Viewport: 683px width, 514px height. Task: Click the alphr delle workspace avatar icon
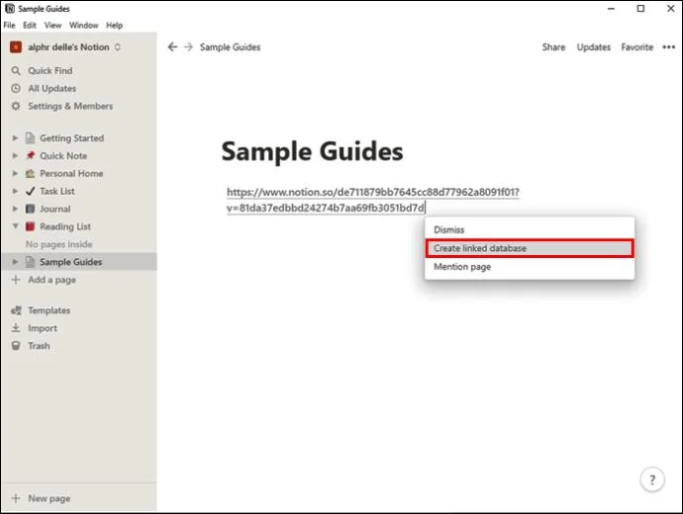click(16, 47)
